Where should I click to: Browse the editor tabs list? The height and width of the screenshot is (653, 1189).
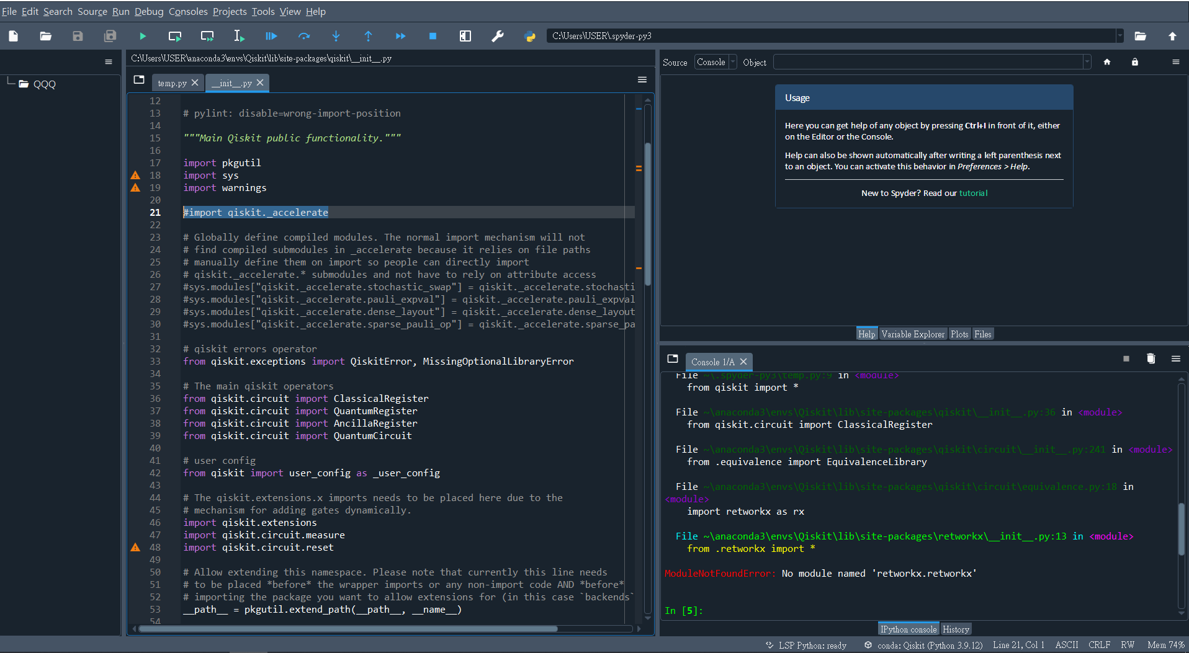139,79
